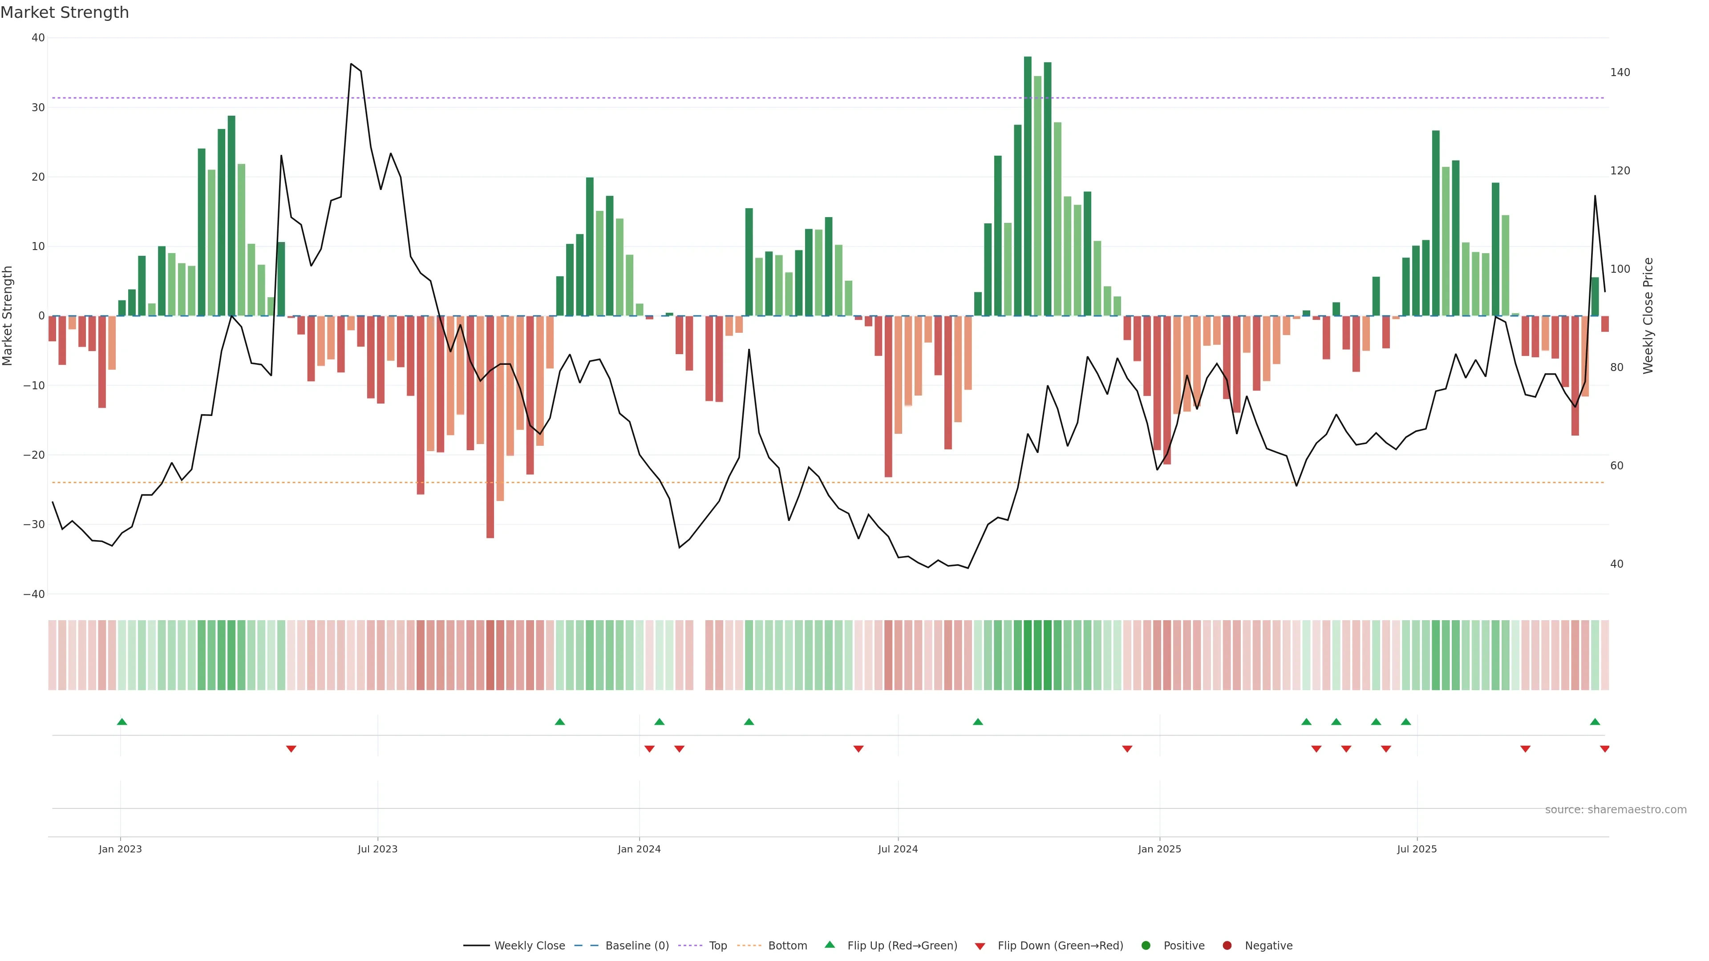Click the Negative red circle legend icon
This screenshot has height=961, width=1709.
1227,946
